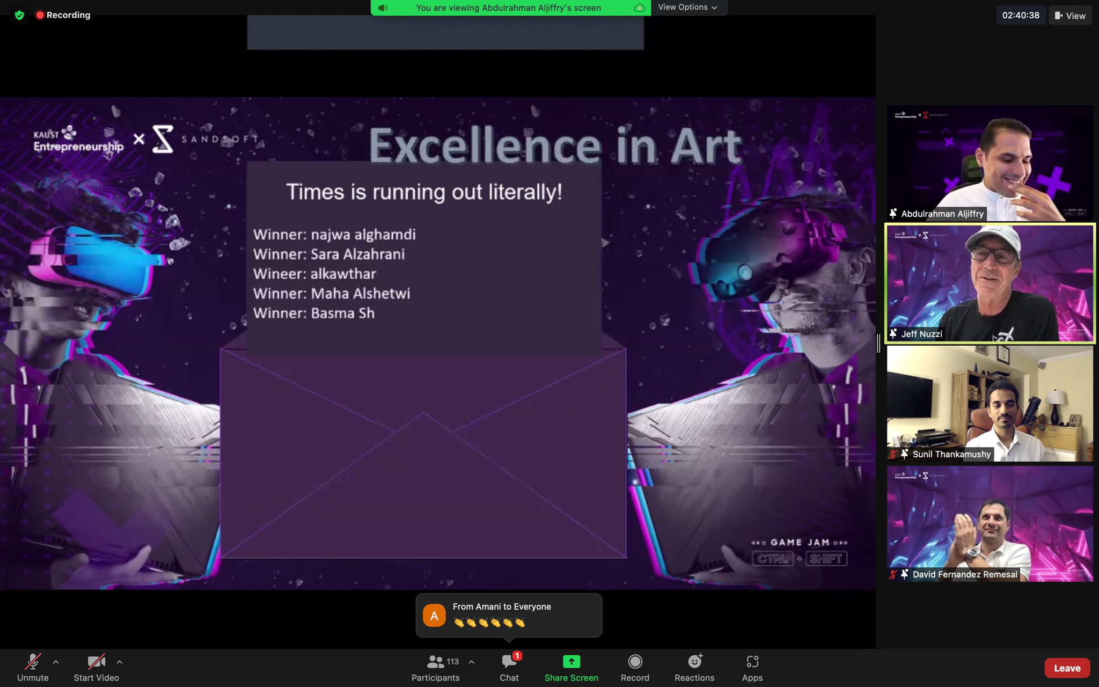The image size is (1099, 687).
Task: Open the Chat panel
Action: (x=509, y=668)
